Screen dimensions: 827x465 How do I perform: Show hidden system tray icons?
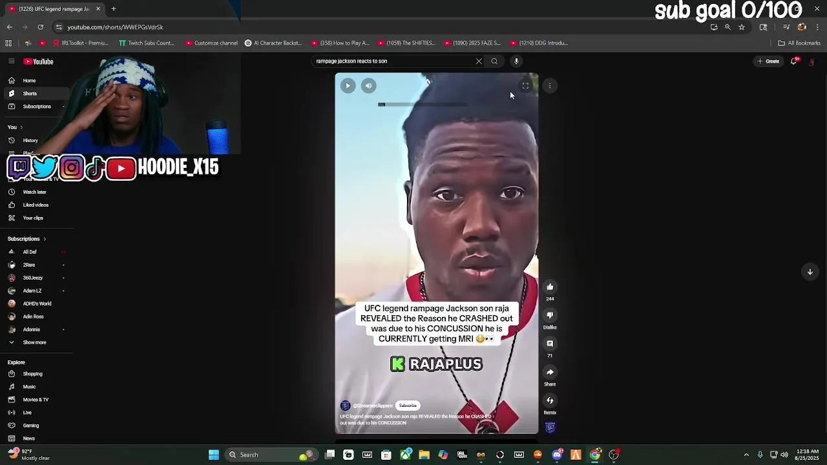[746, 455]
